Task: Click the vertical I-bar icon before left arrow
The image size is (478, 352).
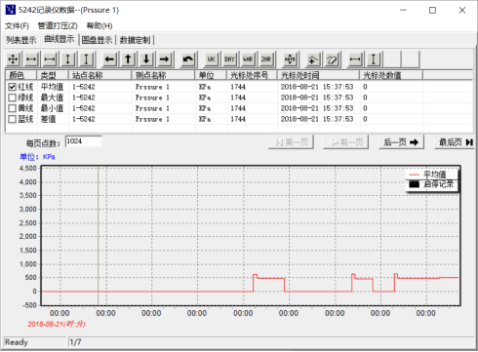Action: [86, 59]
